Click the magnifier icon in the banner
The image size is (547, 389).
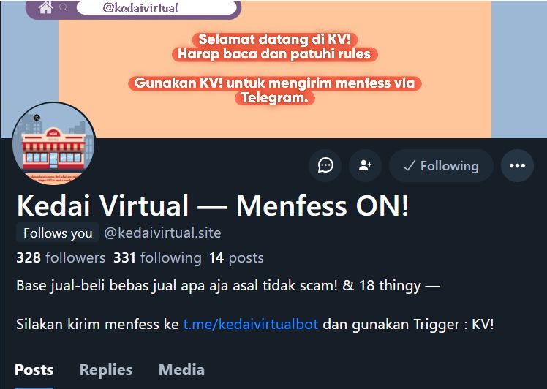(63, 7)
